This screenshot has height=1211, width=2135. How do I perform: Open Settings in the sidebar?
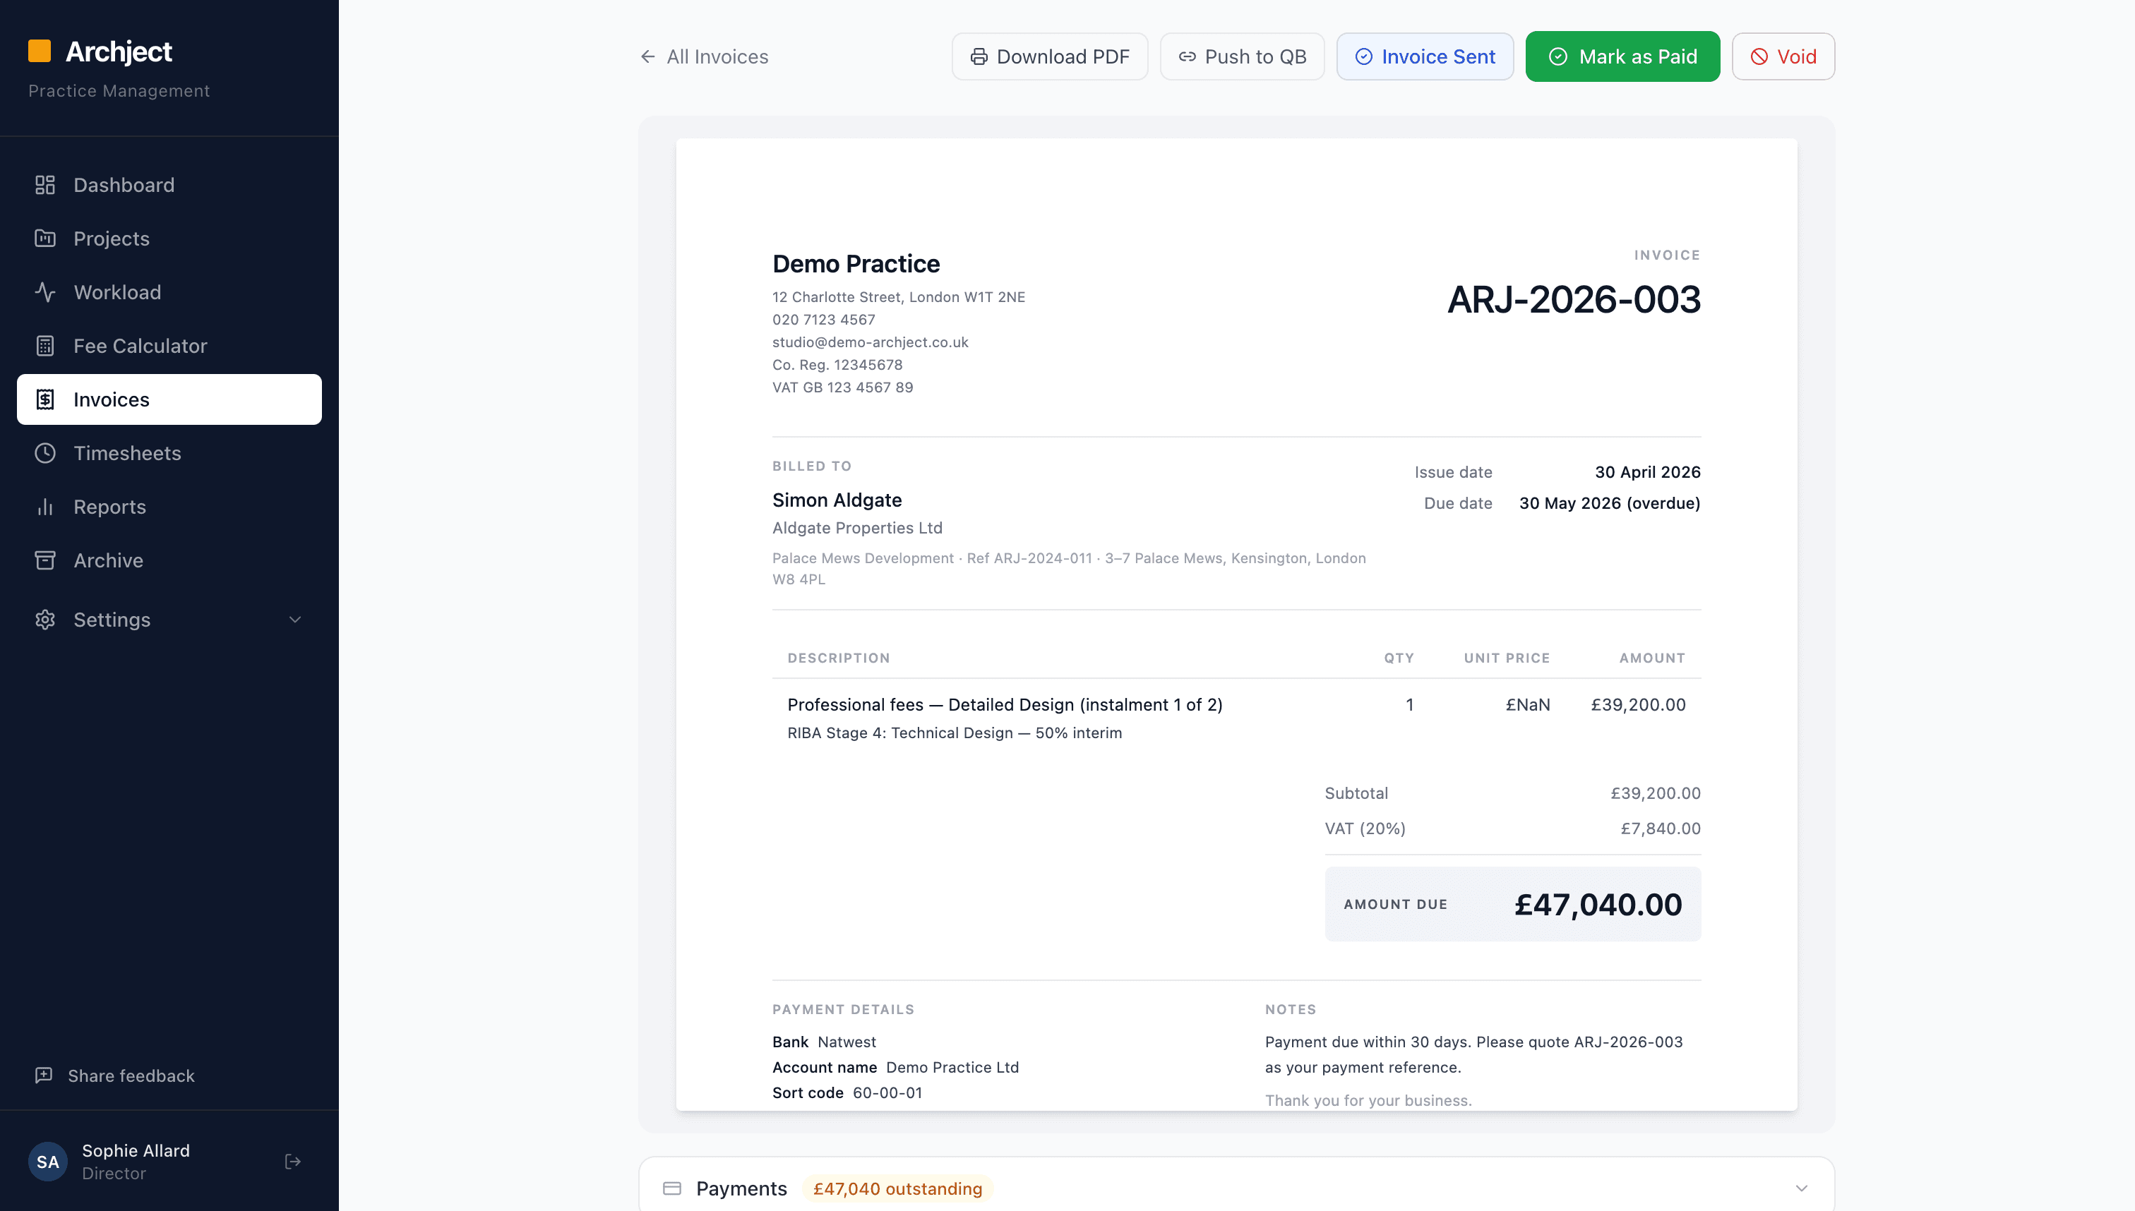pos(169,620)
